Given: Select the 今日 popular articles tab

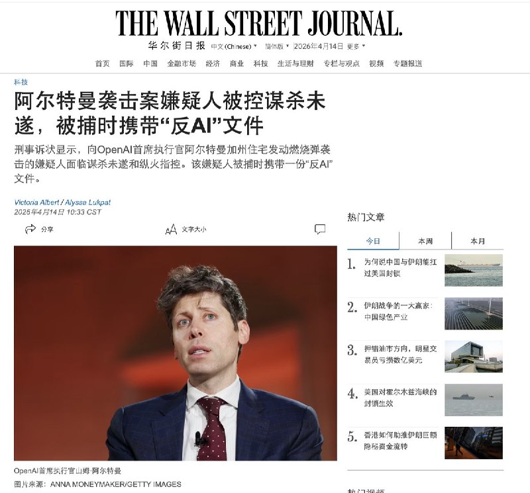Looking at the screenshot, I should pos(373,241).
